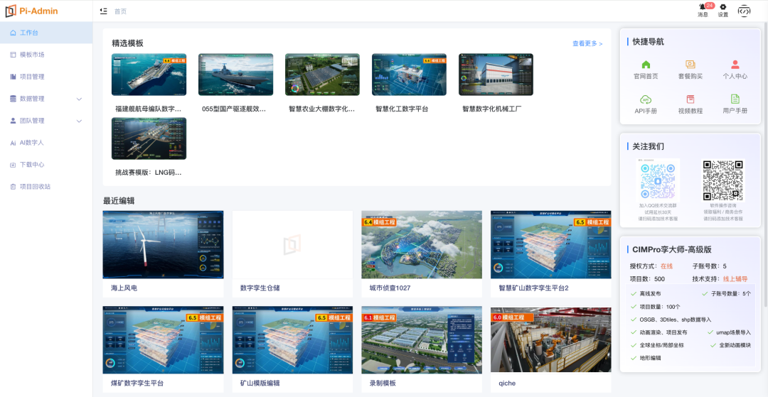Screen dimensions: 768x397
Task: Expand the 数据管理 sidebar submenu
Action: pyautogui.click(x=46, y=99)
